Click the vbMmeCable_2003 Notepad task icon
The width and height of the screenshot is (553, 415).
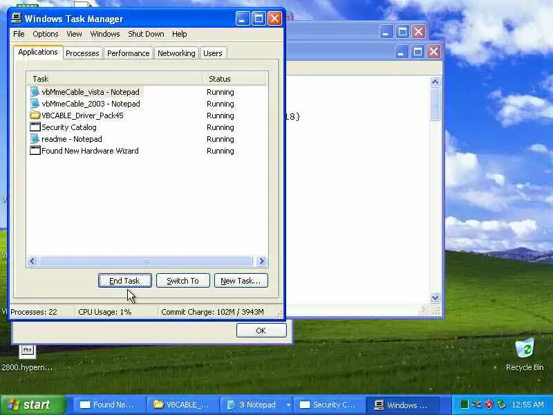tap(35, 104)
